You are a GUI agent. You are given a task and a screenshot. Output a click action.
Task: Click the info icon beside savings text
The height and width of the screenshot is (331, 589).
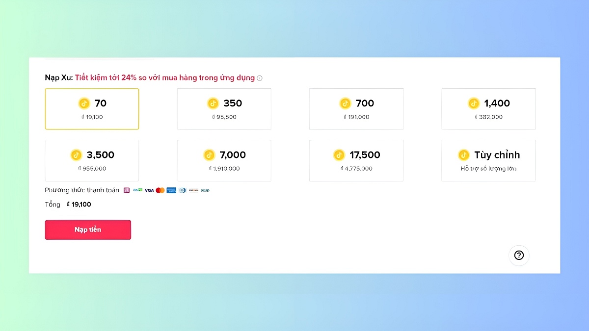[x=260, y=78]
